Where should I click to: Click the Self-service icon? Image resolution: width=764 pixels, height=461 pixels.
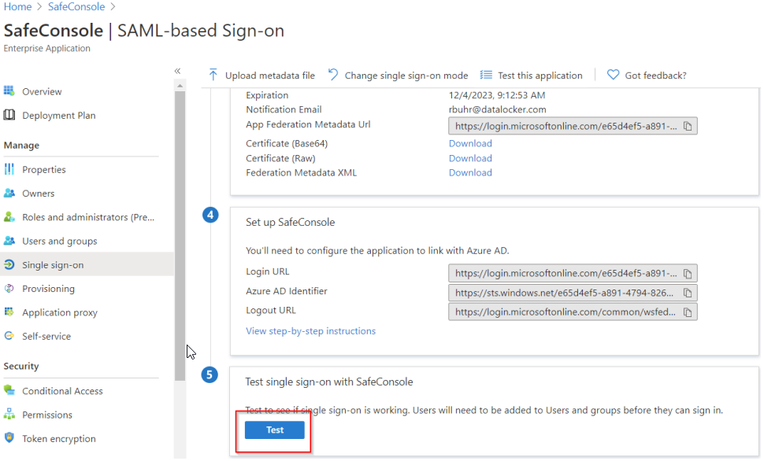[9, 336]
